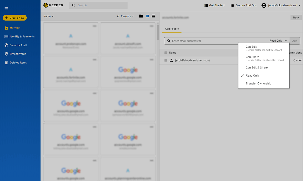The width and height of the screenshot is (303, 181).
Task: Open options menu on accounts.fortnite.com card
Action: pos(95,60)
